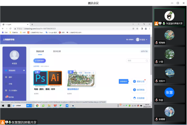
Task: Open a new browser tab
Action: click(32, 24)
